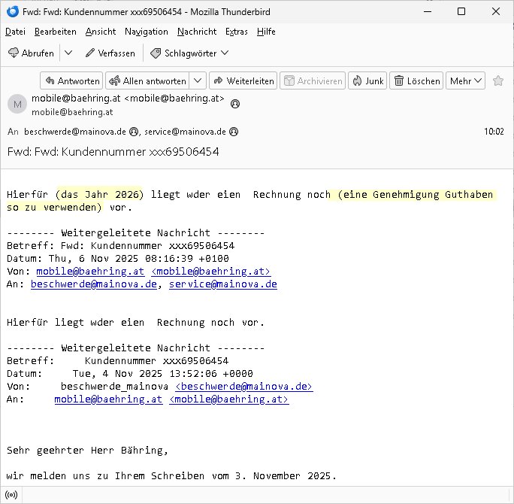
Task: Click the recipient service@mainova.de in header
Action: pyautogui.click(x=185, y=132)
